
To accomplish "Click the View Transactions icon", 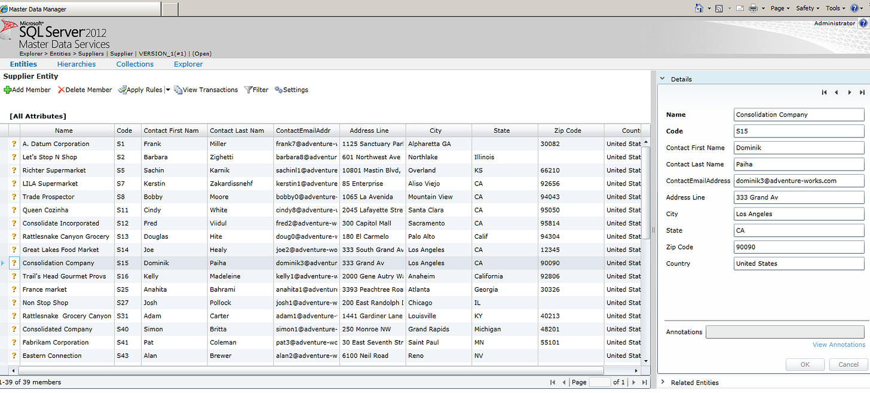I will (x=178, y=90).
